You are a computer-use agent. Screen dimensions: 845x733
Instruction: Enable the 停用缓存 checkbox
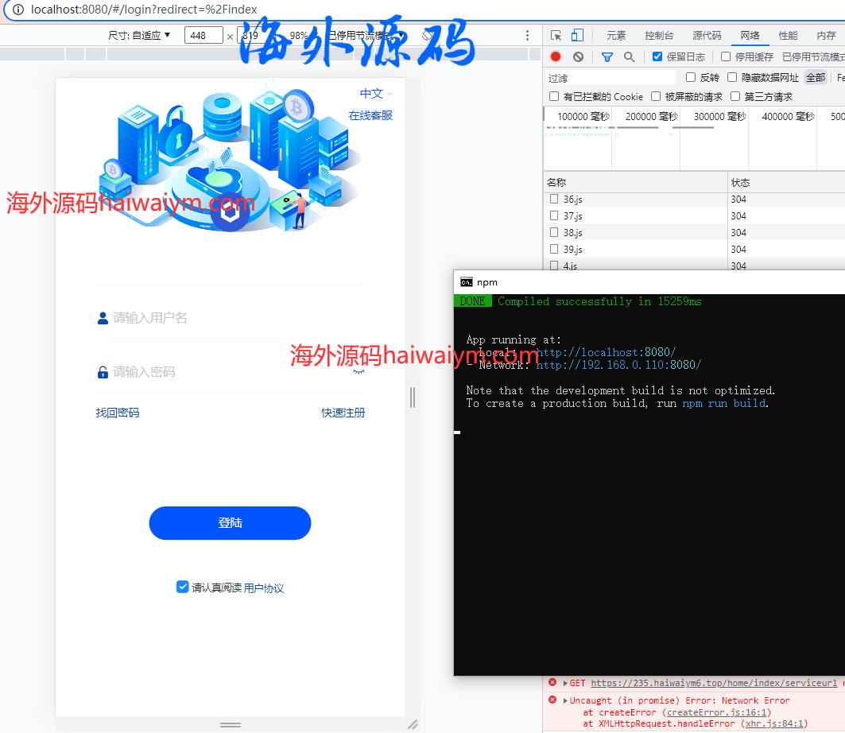(x=726, y=56)
